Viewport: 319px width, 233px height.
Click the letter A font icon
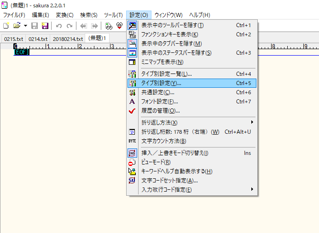(x=132, y=102)
